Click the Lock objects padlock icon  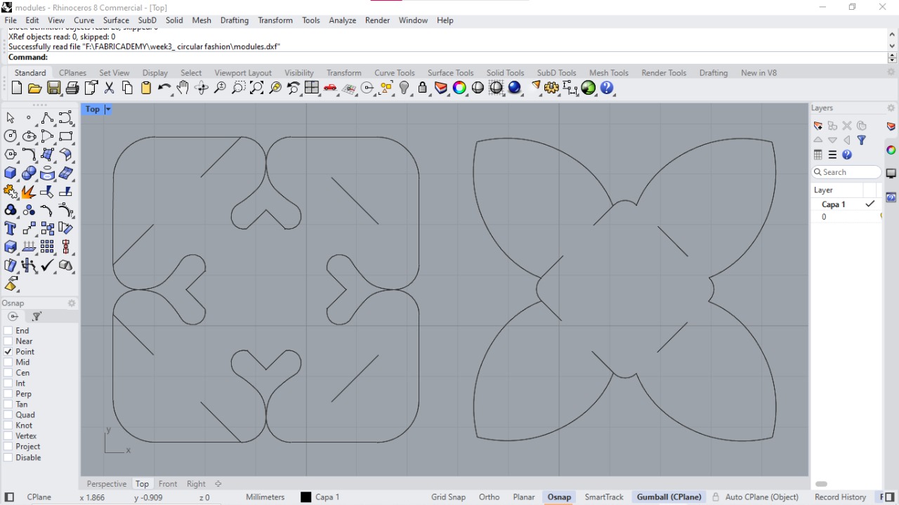point(423,88)
